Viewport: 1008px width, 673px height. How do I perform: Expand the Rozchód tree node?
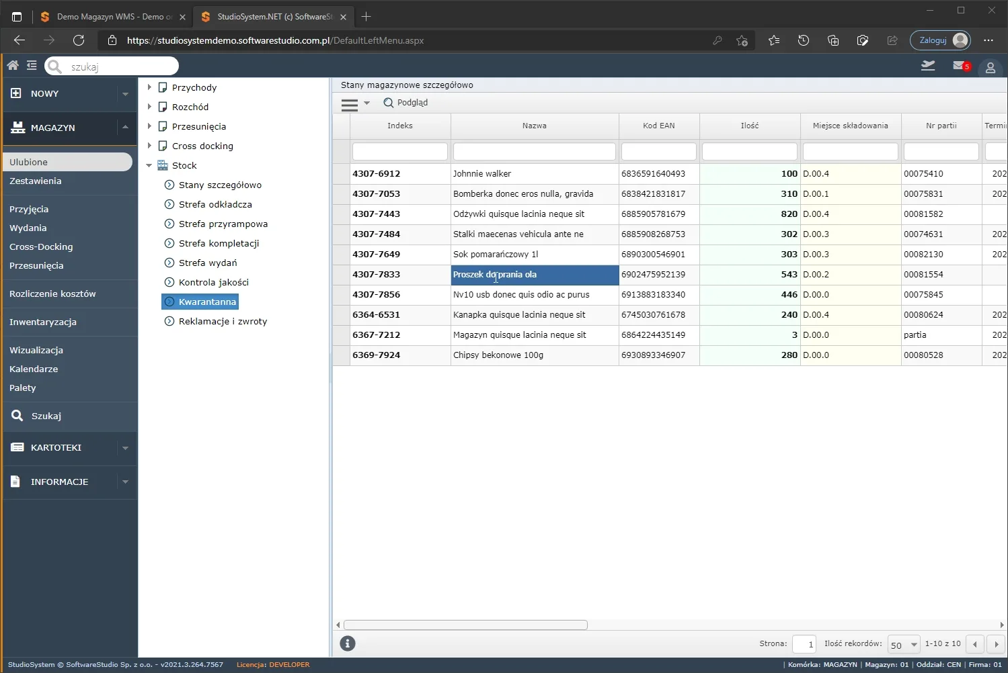[149, 107]
